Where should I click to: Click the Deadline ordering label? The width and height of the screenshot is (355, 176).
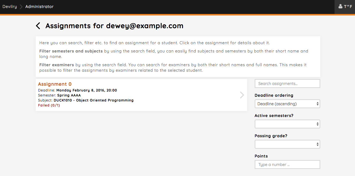(274, 95)
